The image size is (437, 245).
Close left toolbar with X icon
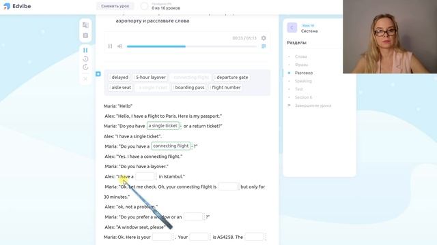tap(85, 79)
